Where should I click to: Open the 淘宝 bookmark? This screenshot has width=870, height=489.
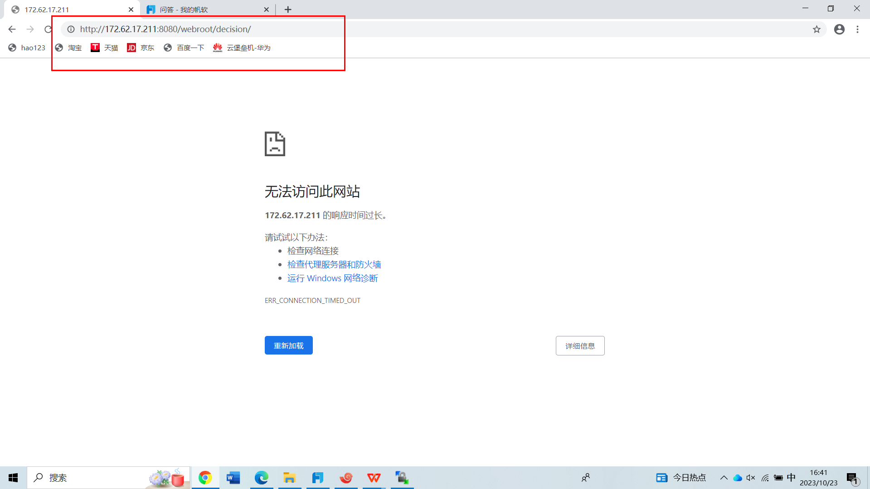tap(68, 48)
